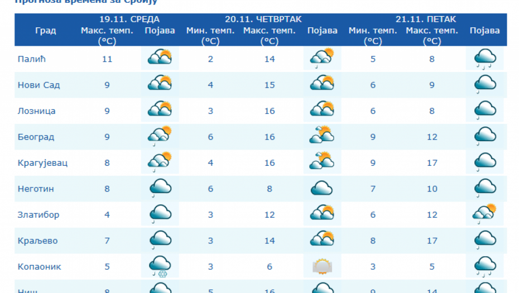519x293 pixels.
Task: Click Крагујевац Wednesday weather icon
Action: [x=160, y=162]
